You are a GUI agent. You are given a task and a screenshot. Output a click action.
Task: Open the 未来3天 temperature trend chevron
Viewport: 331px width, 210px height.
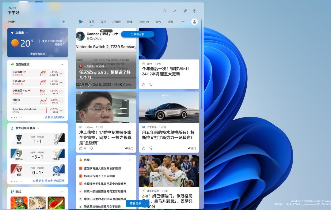pos(64,43)
